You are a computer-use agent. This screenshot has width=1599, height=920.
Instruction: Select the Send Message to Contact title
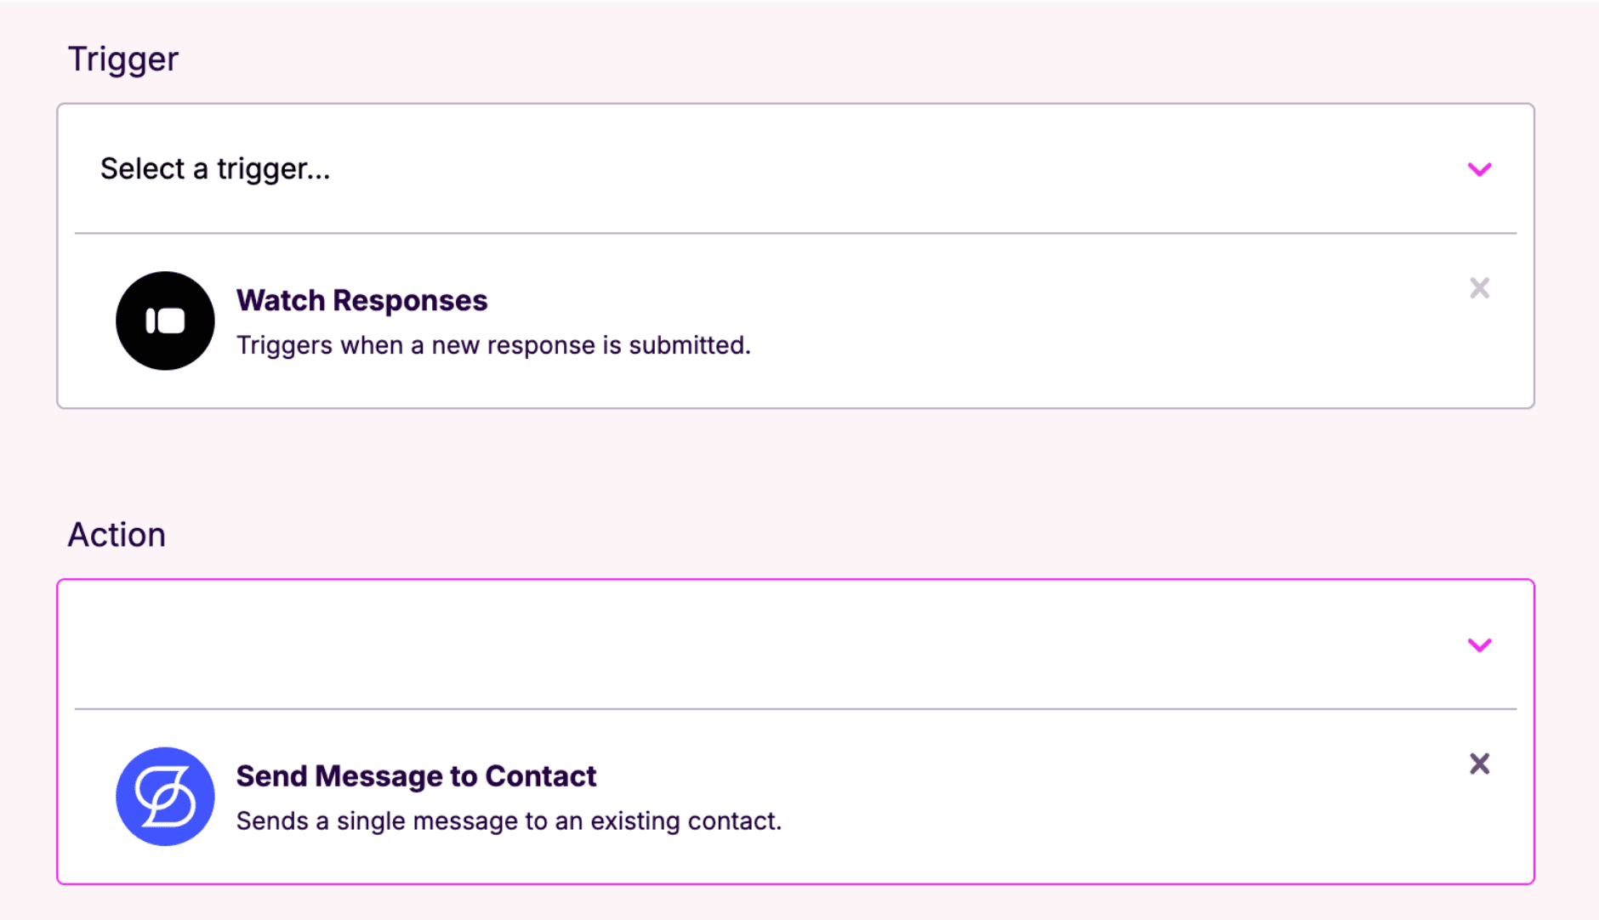click(x=416, y=776)
